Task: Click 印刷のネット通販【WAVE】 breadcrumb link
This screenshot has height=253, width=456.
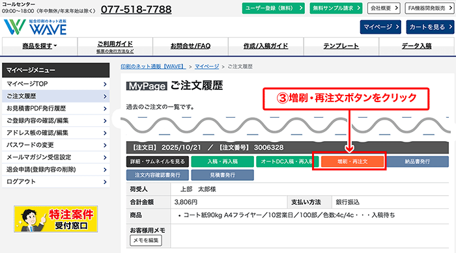Action: 153,66
